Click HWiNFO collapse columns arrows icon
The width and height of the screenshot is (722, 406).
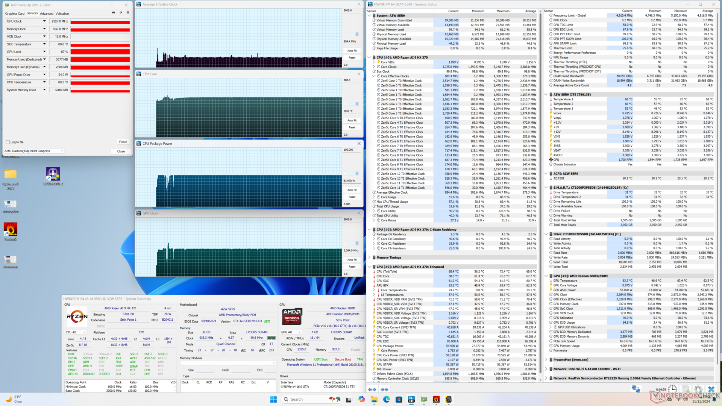pos(384,389)
